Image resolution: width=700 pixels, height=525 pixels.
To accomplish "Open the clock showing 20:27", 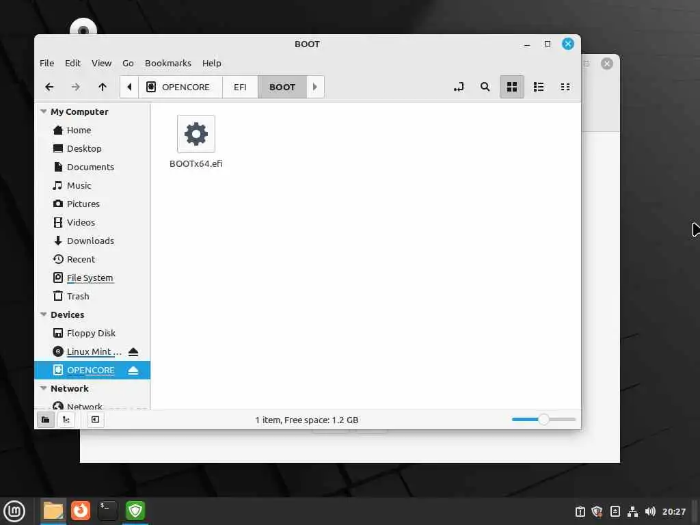I will (x=673, y=511).
